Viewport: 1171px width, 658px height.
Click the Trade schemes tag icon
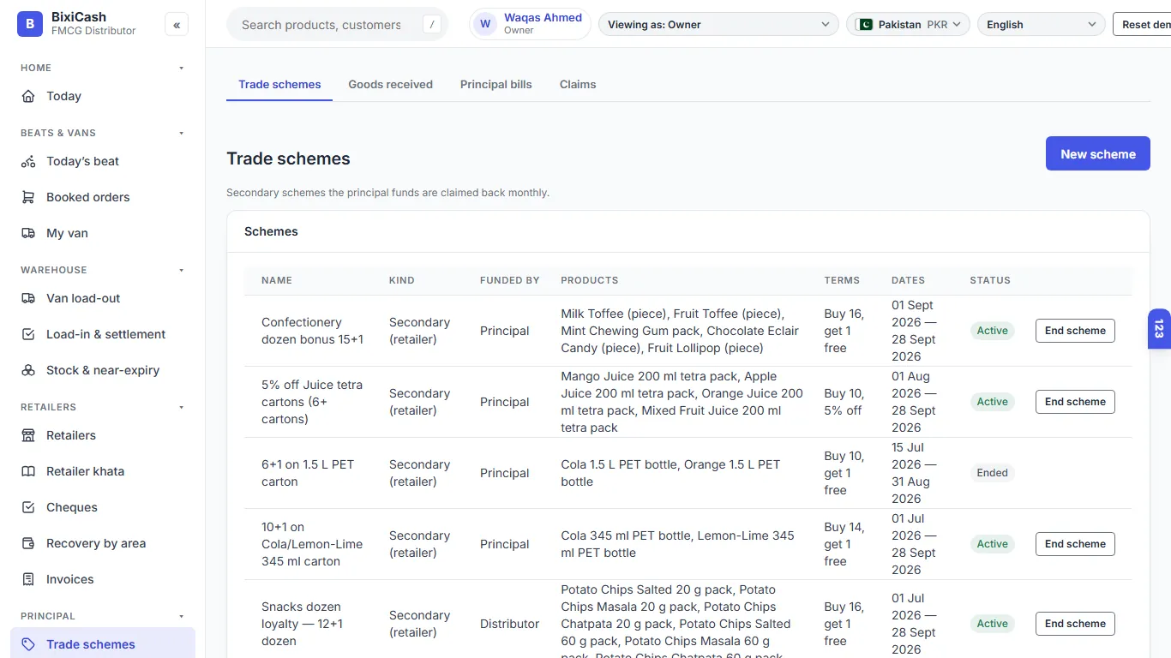28,644
